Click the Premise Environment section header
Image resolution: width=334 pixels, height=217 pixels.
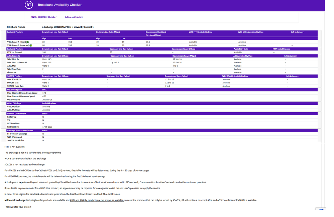click(x=17, y=114)
